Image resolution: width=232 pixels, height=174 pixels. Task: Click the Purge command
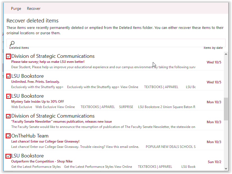16,9
